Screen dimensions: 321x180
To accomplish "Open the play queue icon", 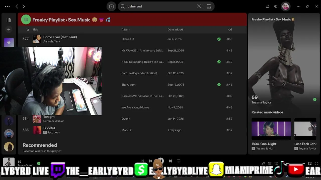I will coord(270,163).
